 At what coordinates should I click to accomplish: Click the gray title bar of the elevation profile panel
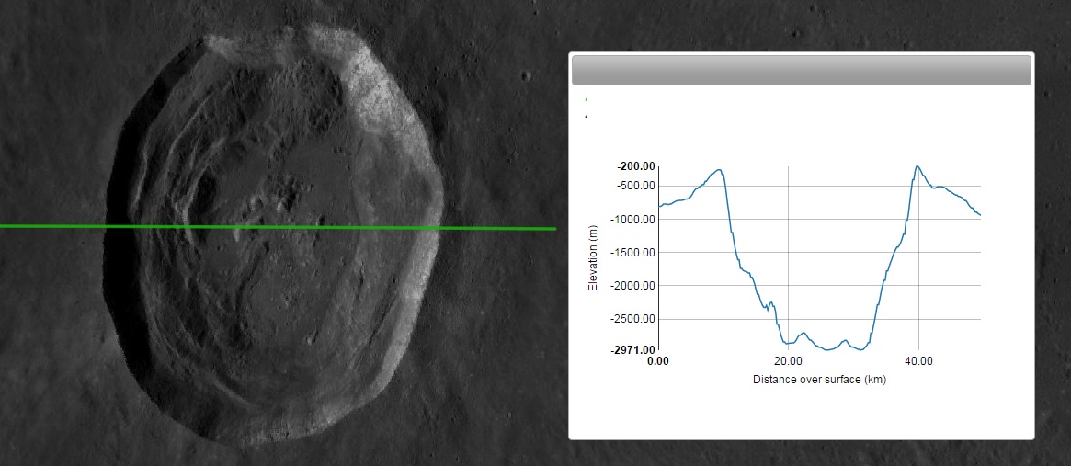coord(801,71)
